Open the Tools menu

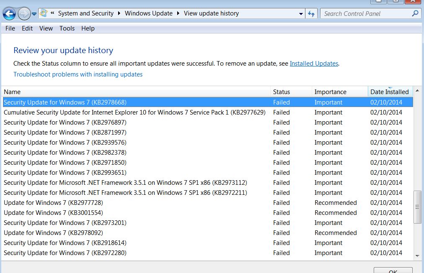(x=67, y=28)
